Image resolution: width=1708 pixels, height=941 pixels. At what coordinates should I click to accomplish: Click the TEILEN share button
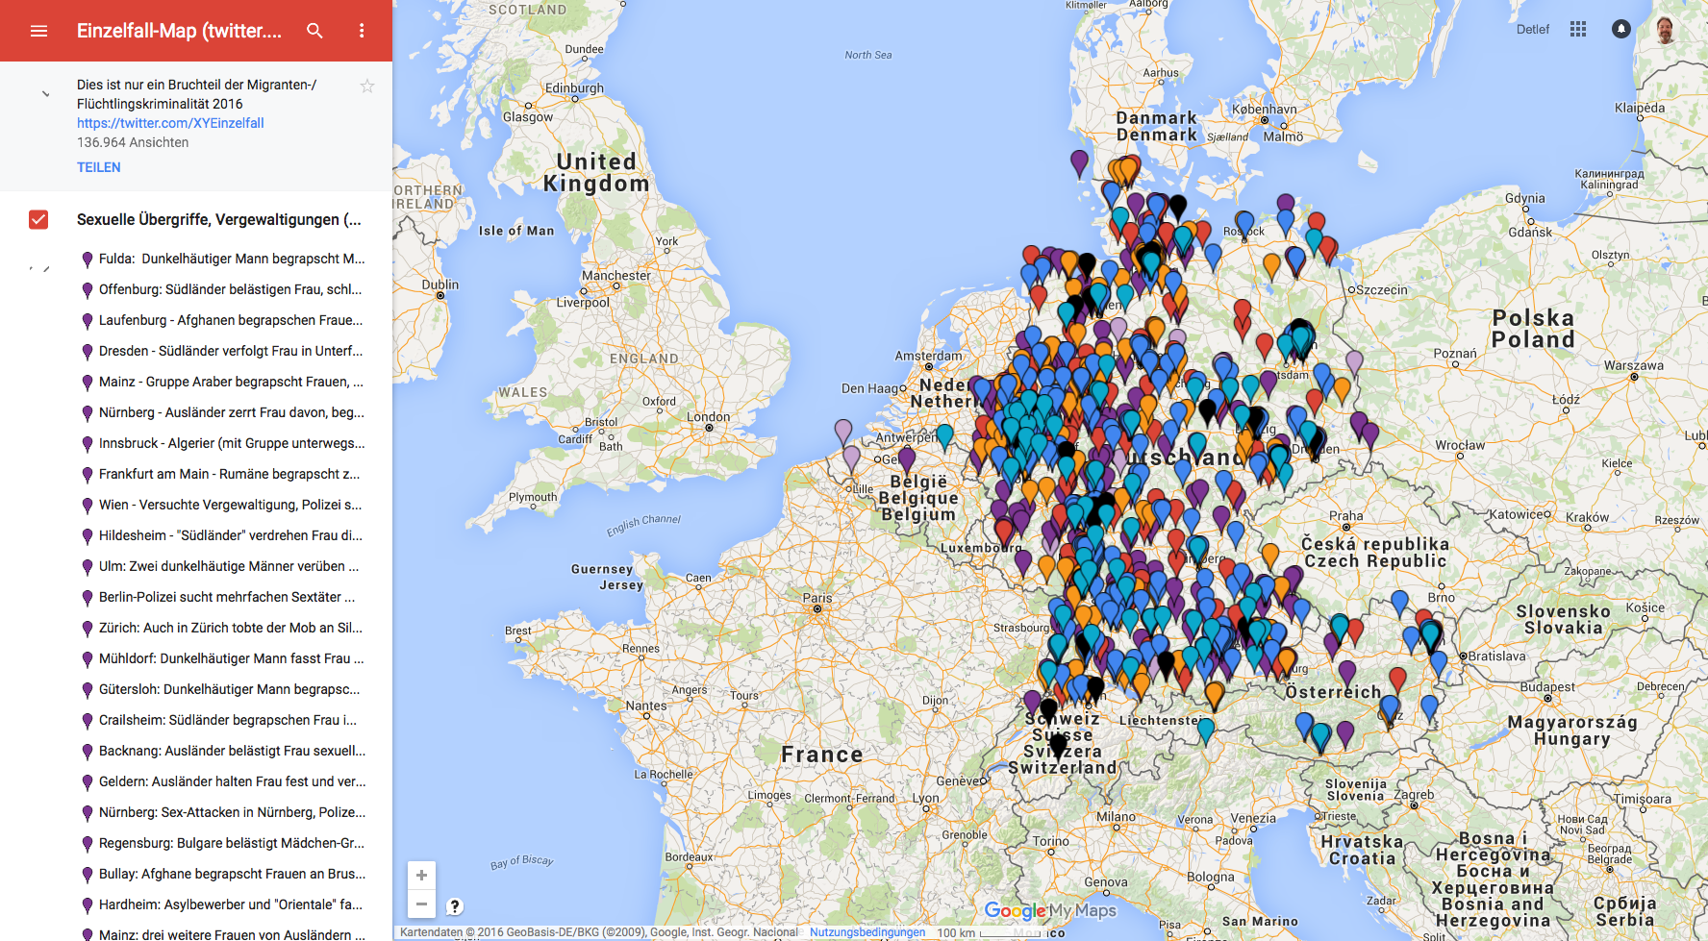tap(99, 167)
